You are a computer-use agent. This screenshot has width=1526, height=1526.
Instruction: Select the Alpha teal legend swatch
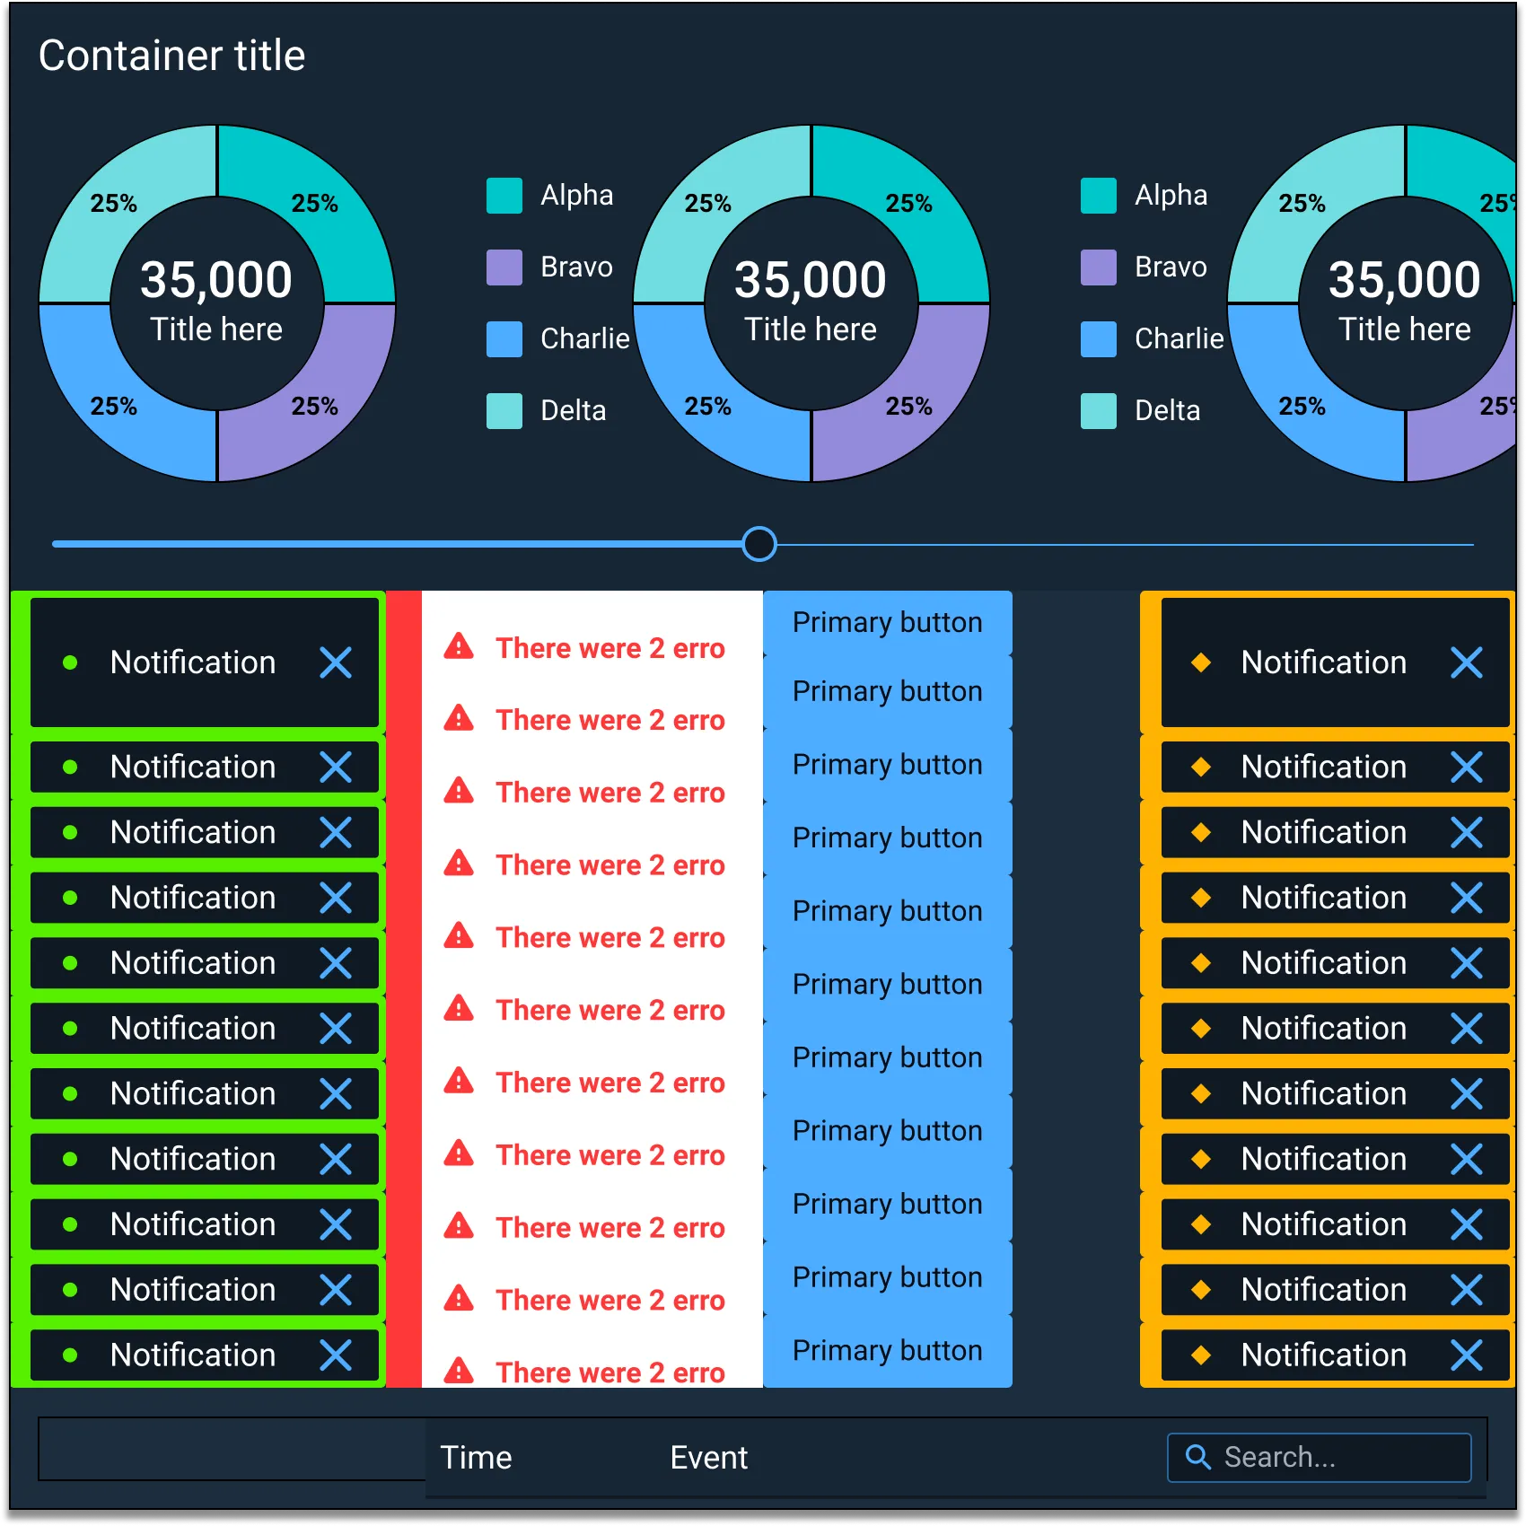504,195
